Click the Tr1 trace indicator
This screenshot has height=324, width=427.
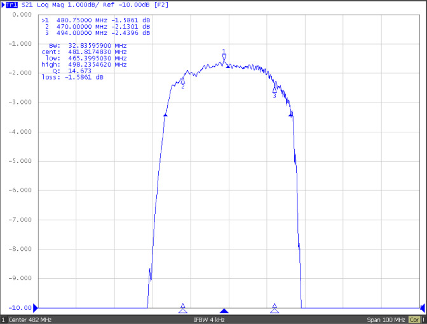pyautogui.click(x=12, y=4)
